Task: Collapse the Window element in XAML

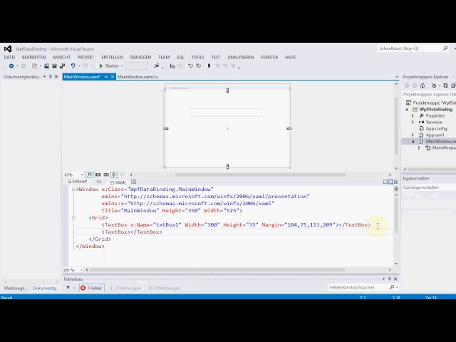Action: [x=73, y=190]
